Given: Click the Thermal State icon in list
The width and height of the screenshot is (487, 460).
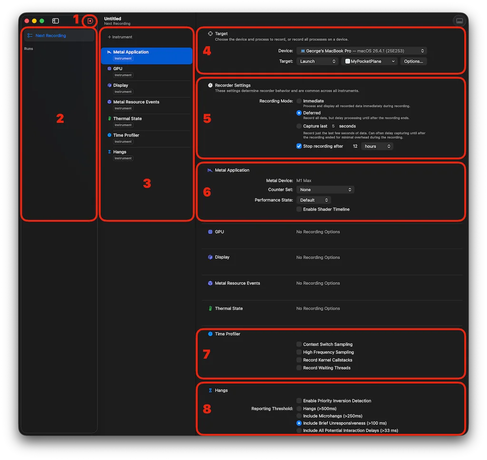Looking at the screenshot, I should coord(109,118).
